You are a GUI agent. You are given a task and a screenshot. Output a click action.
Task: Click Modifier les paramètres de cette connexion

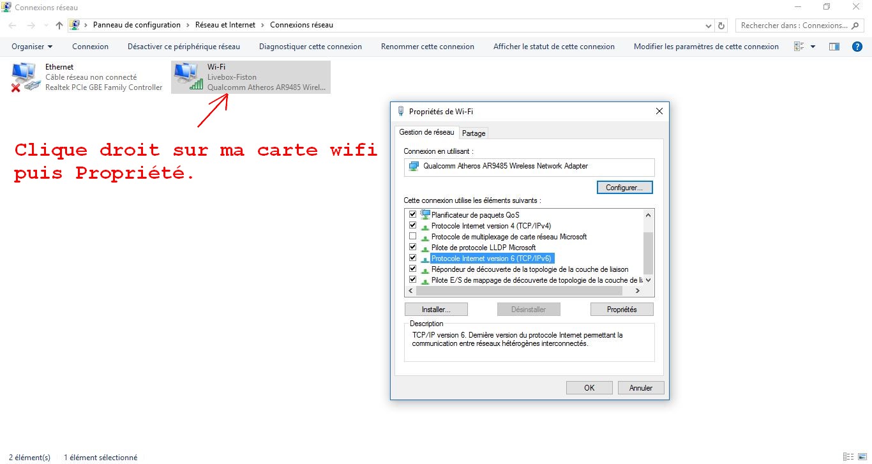pos(706,47)
